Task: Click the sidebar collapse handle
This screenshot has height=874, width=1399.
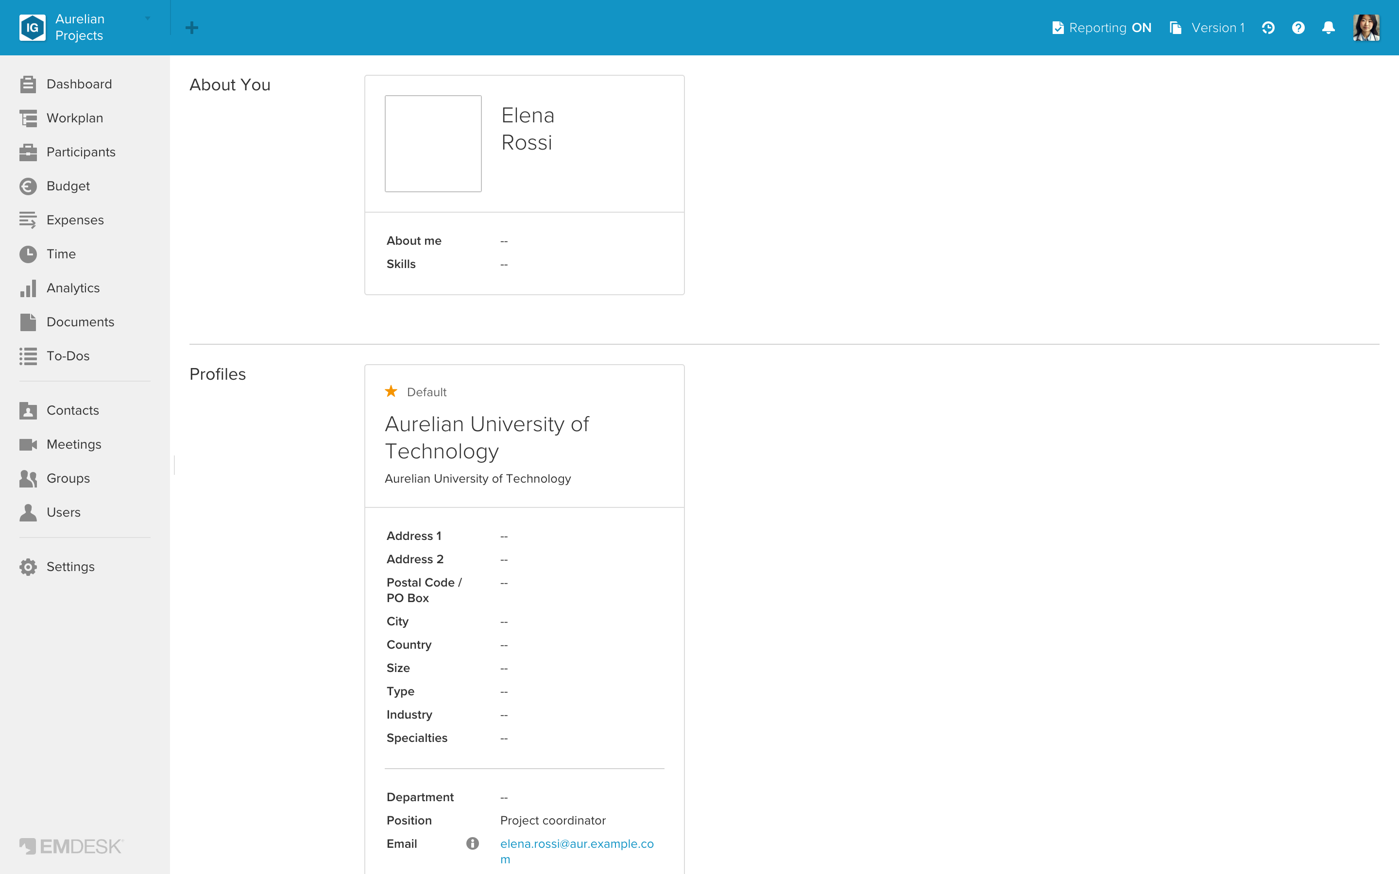Action: tap(174, 465)
